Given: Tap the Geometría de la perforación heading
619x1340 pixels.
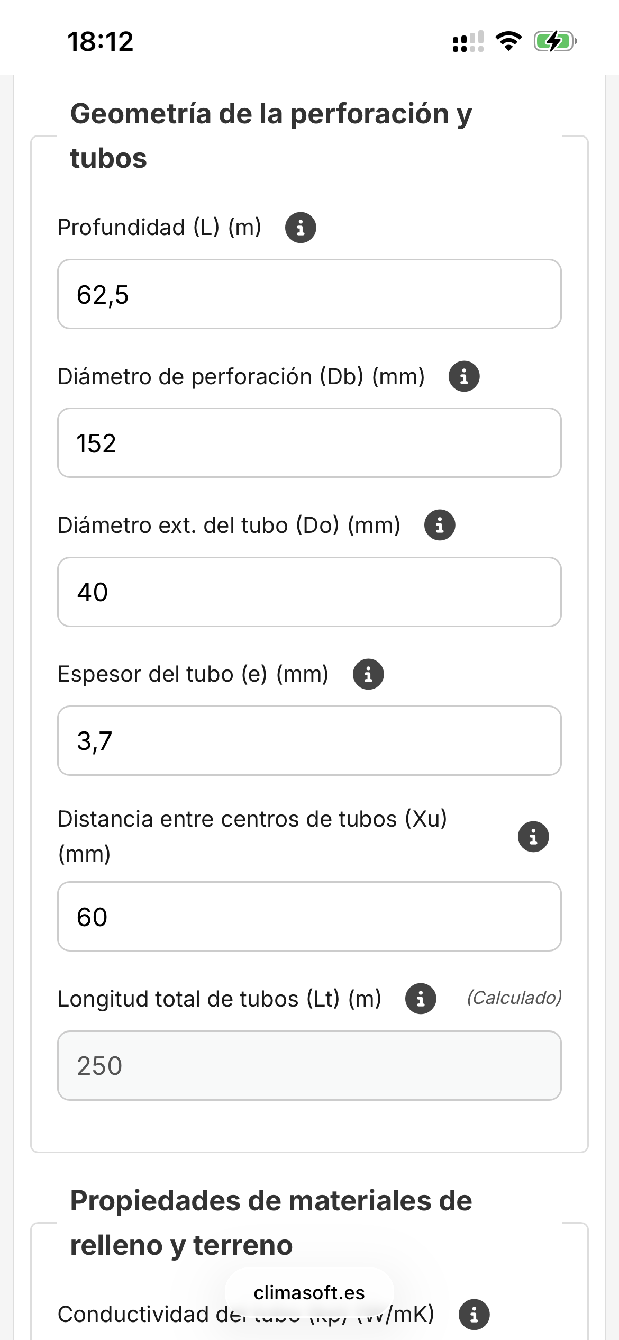Looking at the screenshot, I should 271,135.
